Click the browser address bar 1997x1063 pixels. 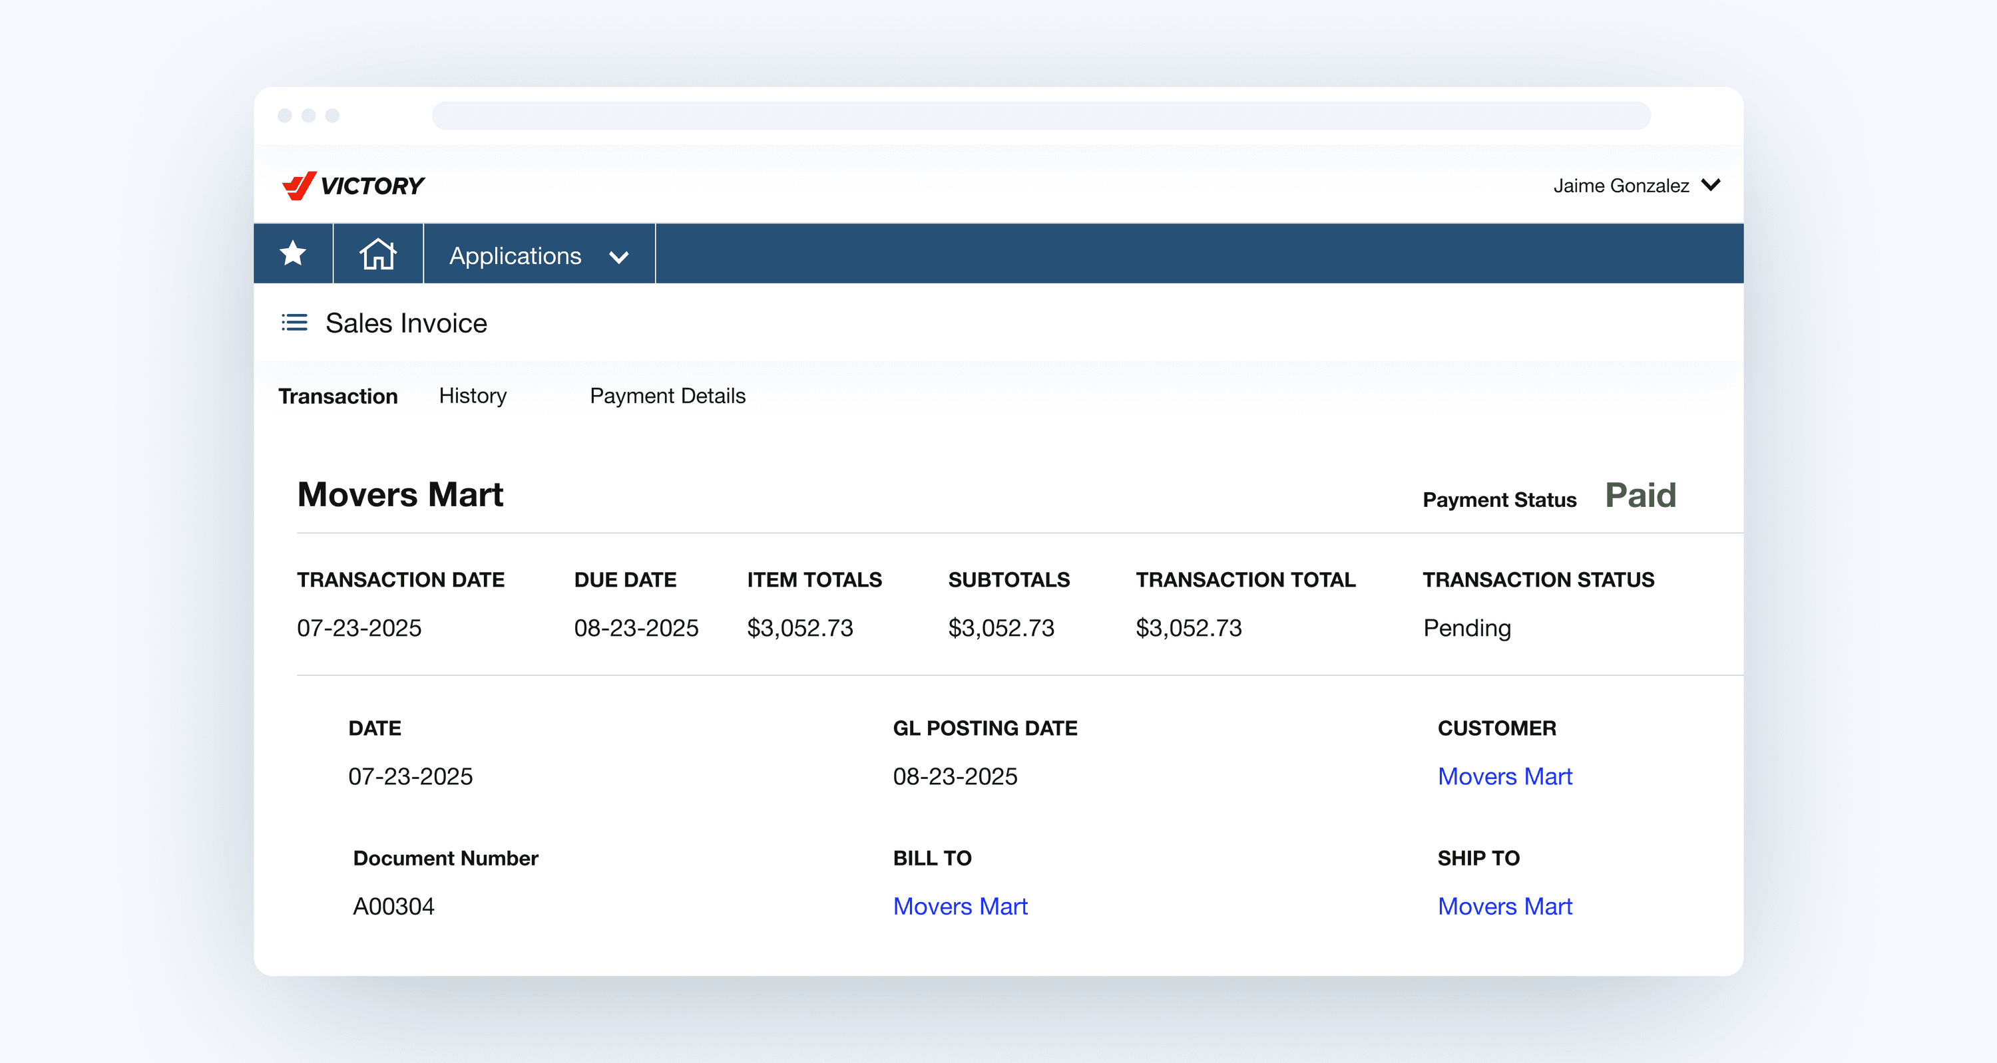coord(1040,116)
